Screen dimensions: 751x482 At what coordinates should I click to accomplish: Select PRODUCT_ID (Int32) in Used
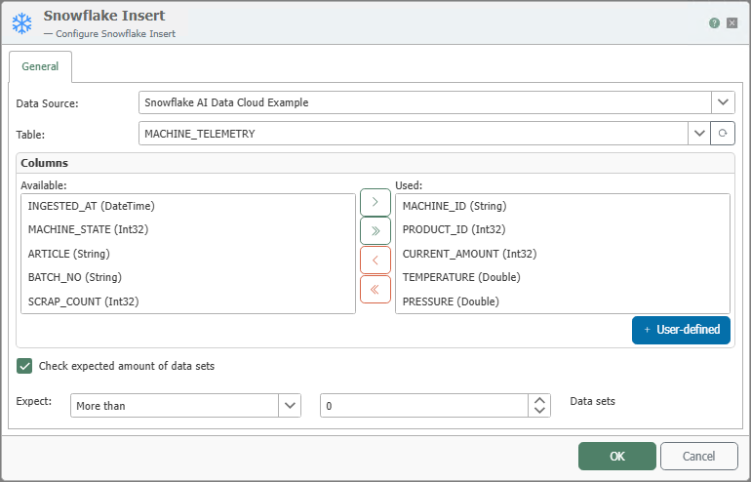563,229
